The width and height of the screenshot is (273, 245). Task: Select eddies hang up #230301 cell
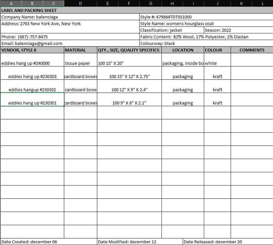click(32, 100)
